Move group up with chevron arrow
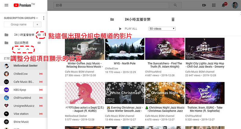Viewport: 241px width, 129px height. pyautogui.click(x=27, y=49)
